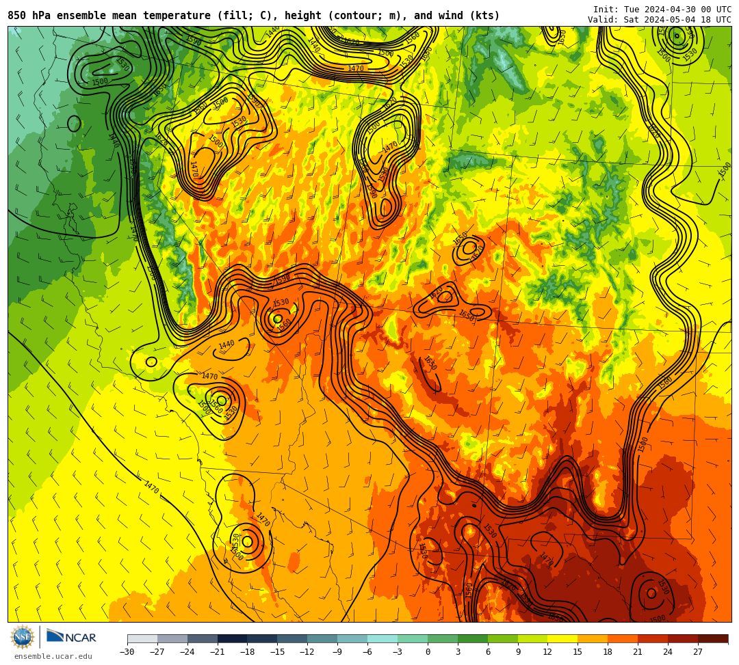The width and height of the screenshot is (739, 665).
Task: Pick the color bar segment from −30 to −27
Action: (x=142, y=638)
